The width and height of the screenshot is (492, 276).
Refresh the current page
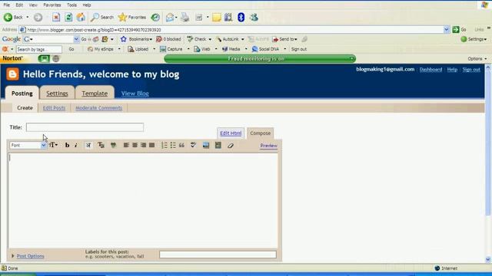[68, 17]
